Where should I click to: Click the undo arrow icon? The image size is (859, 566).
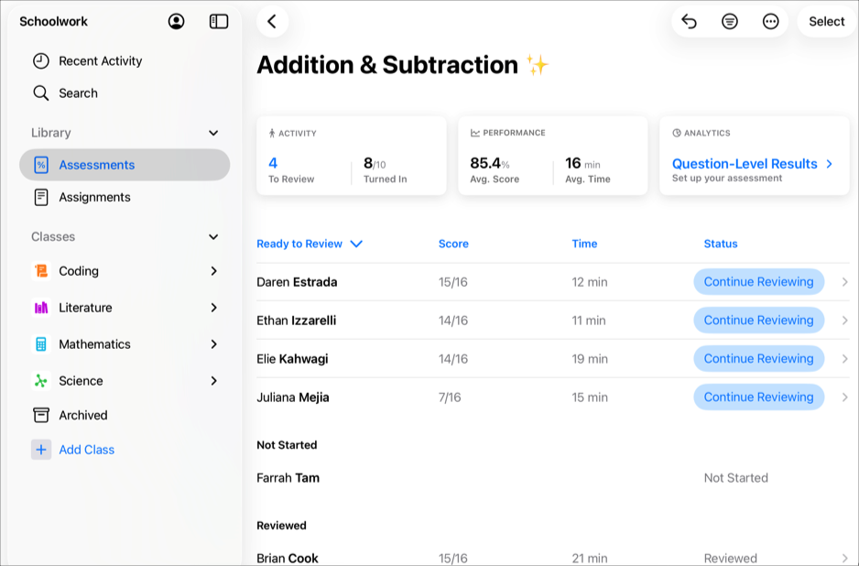pos(689,21)
